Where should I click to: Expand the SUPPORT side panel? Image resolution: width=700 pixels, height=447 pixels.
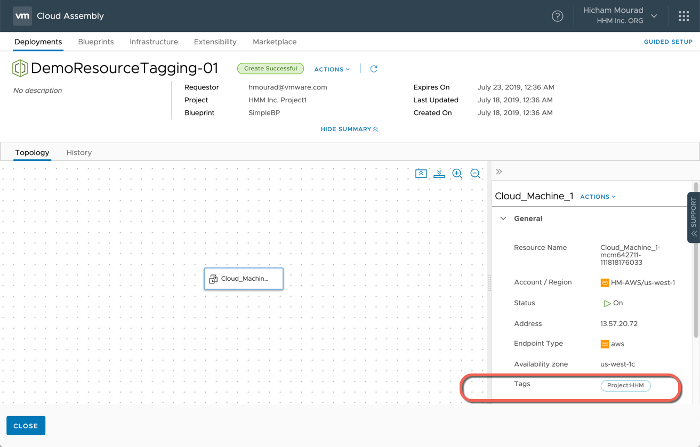click(x=693, y=217)
